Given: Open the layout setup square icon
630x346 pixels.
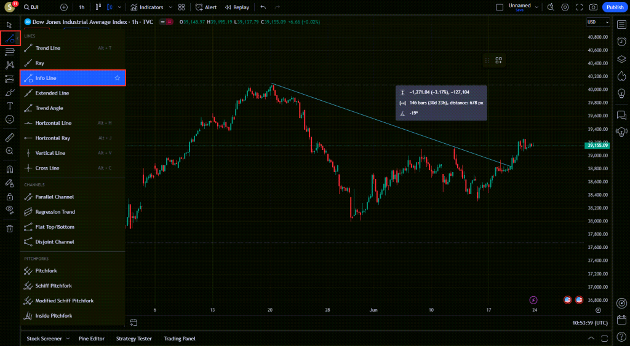Looking at the screenshot, I should pyautogui.click(x=500, y=7).
